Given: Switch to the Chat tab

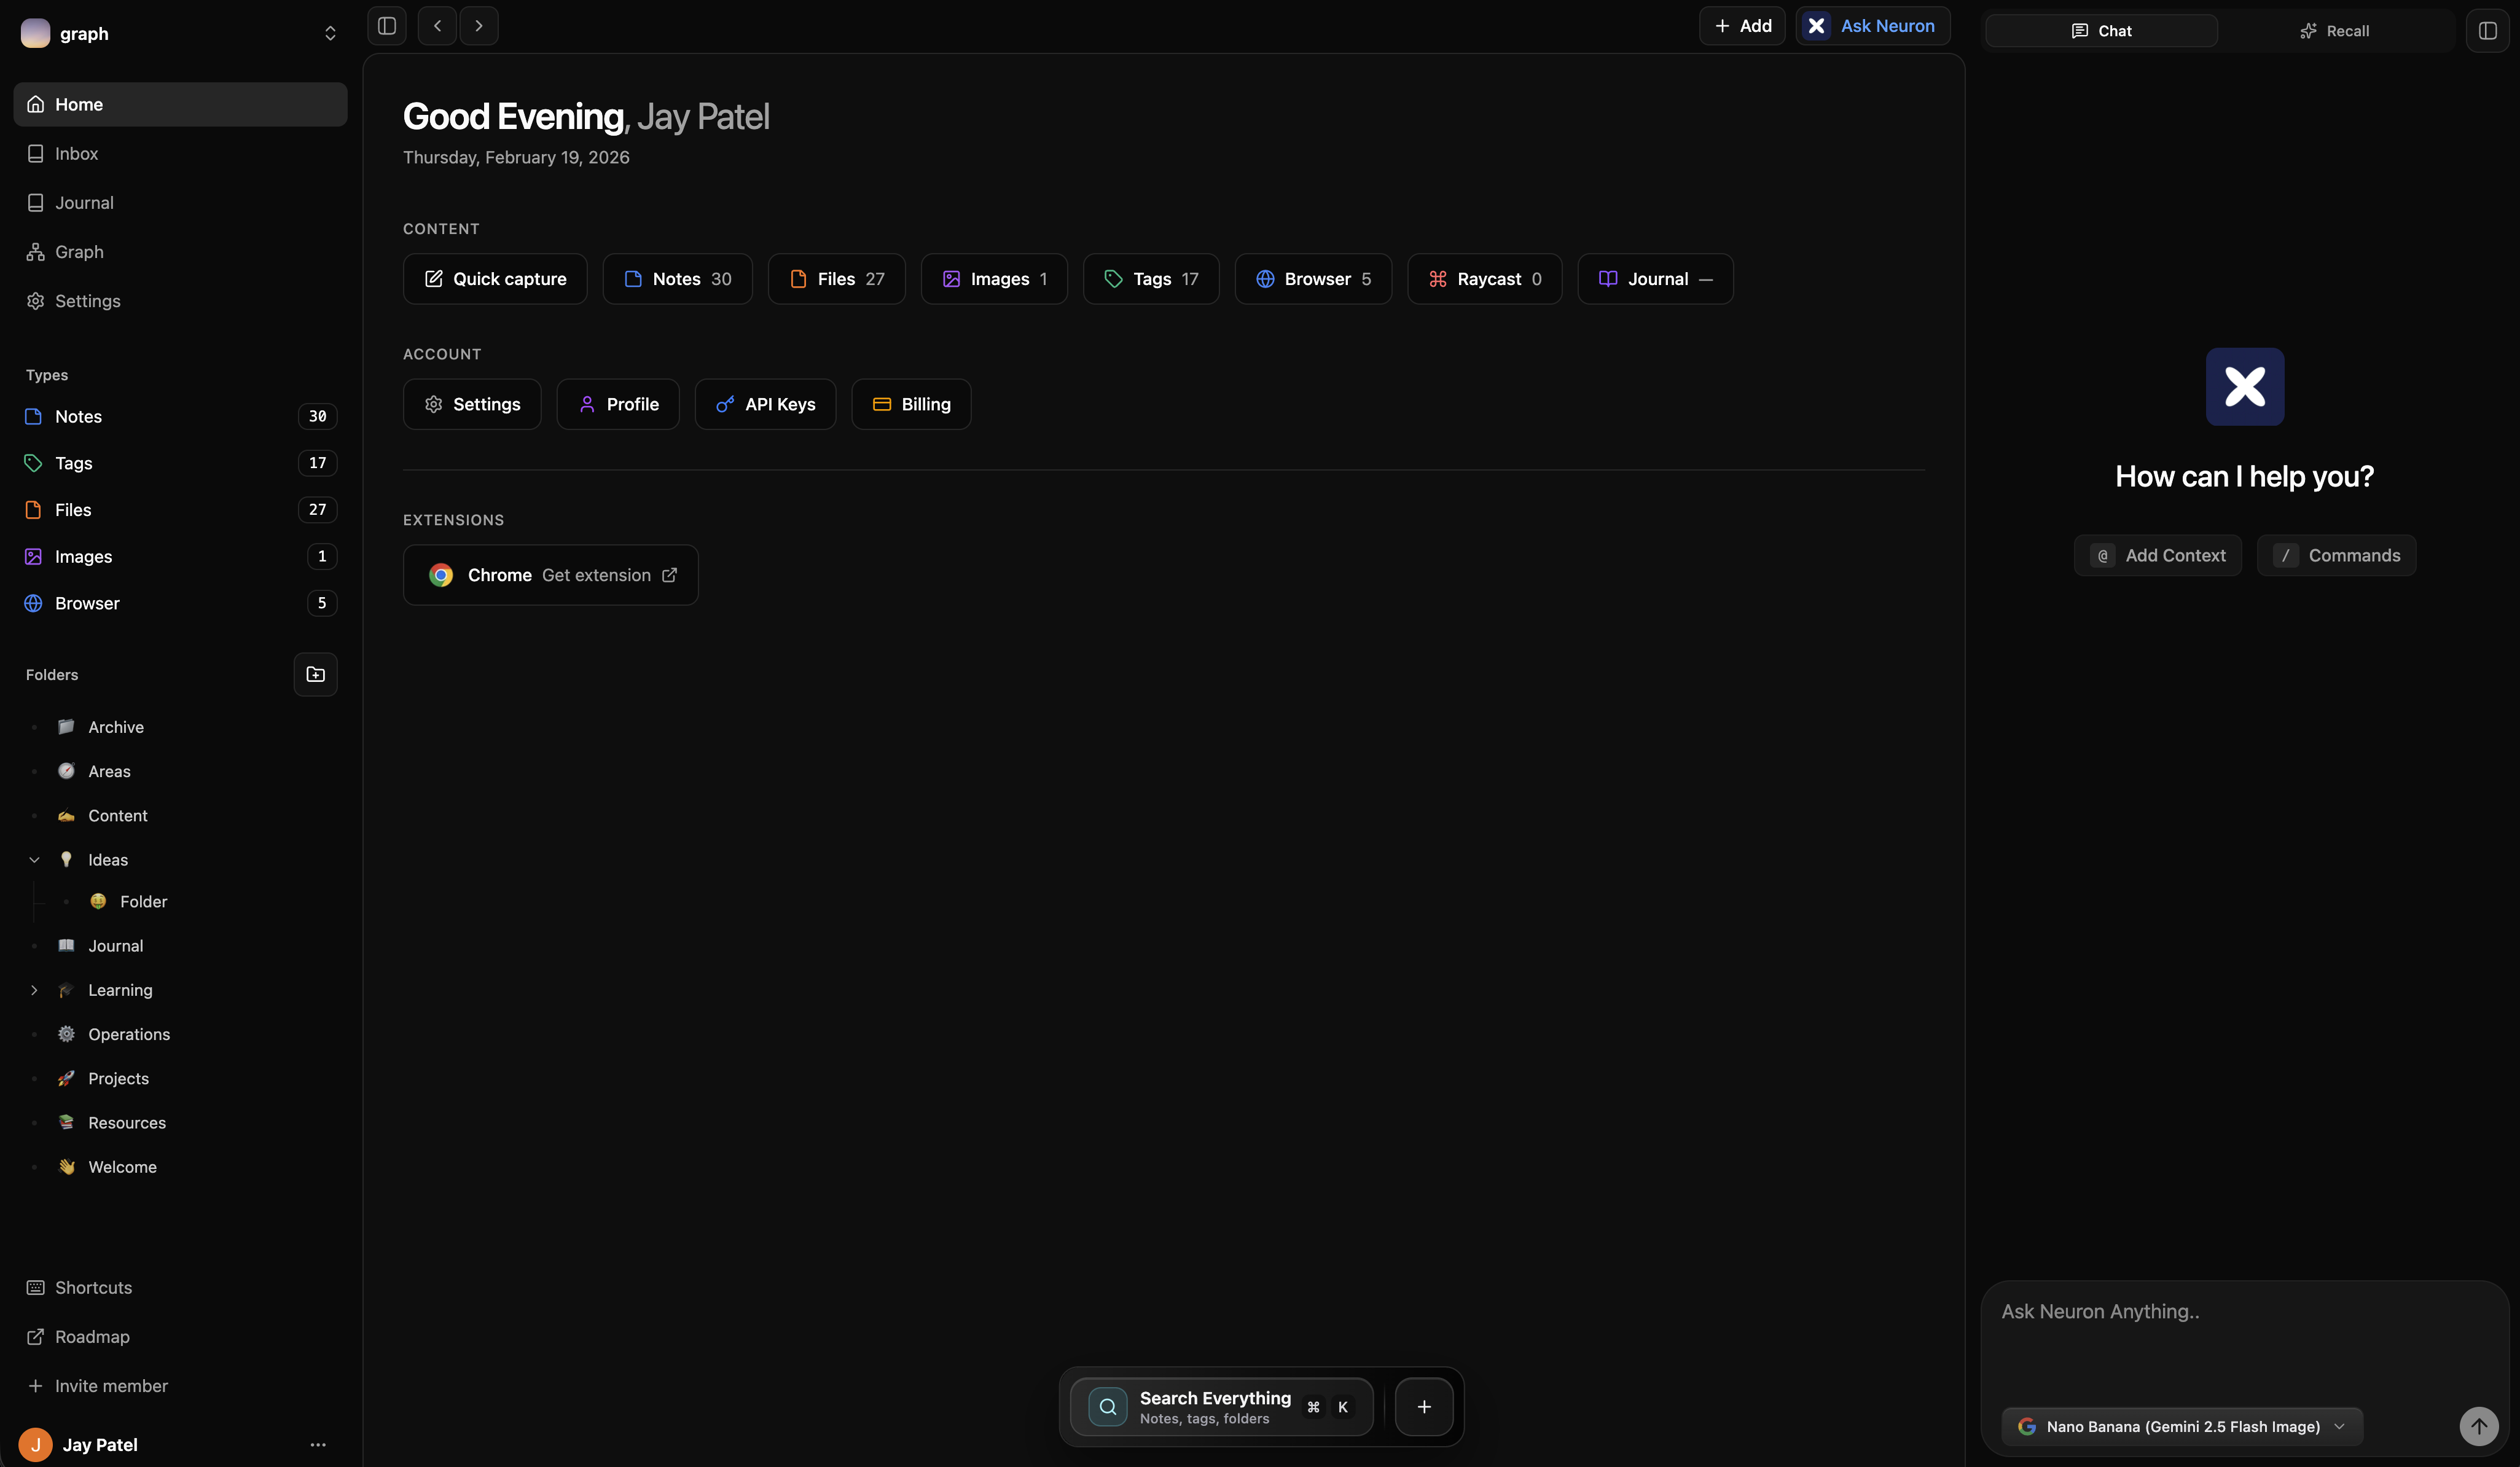Looking at the screenshot, I should point(2100,30).
